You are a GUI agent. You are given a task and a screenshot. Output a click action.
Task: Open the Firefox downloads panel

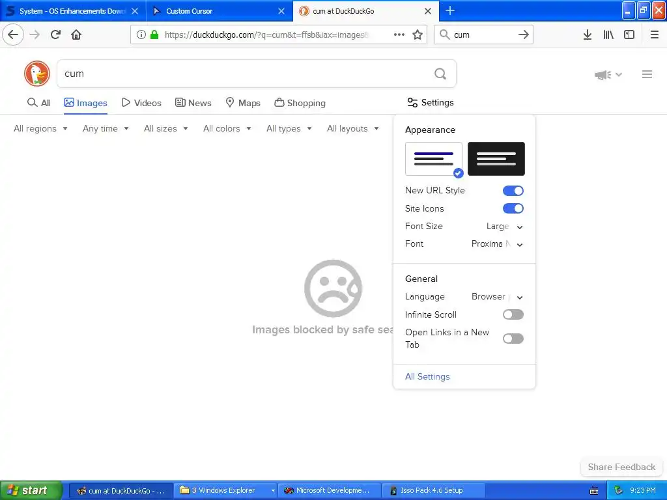pos(588,35)
